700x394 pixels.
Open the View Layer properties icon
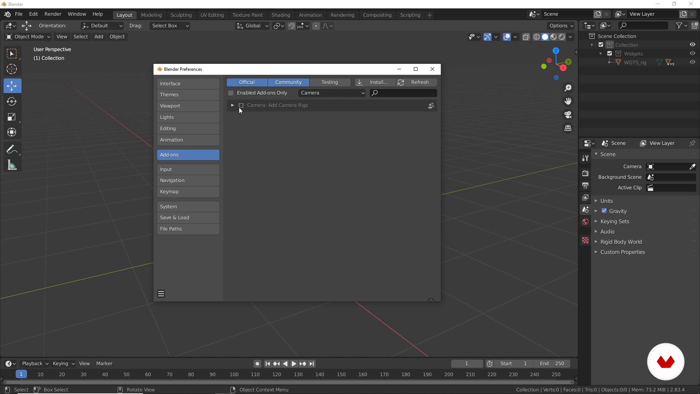tap(585, 197)
